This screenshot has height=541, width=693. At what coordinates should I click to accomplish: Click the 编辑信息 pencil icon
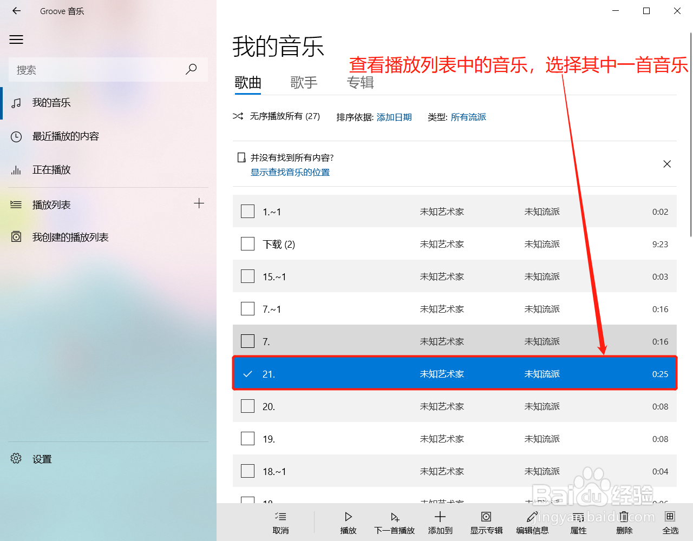coord(532,517)
